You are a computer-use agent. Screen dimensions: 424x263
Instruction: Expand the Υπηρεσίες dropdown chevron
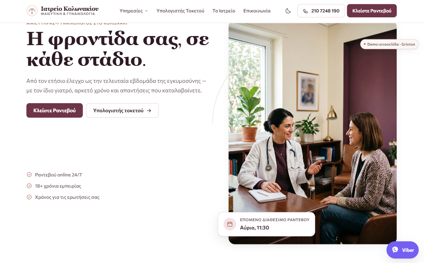pos(146,11)
